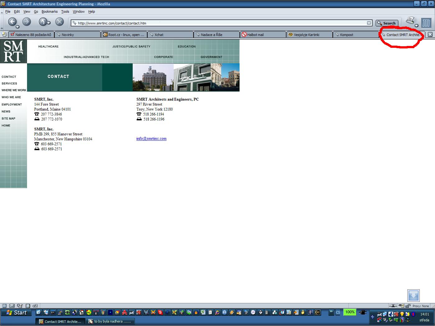Open the Windows Start menu
The image size is (435, 326).
coord(16,313)
